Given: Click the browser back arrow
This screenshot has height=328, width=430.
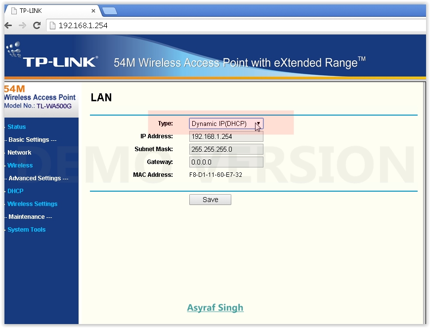Looking at the screenshot, I should 8,26.
